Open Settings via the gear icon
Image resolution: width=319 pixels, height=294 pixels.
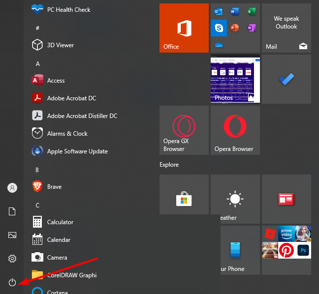tap(12, 259)
